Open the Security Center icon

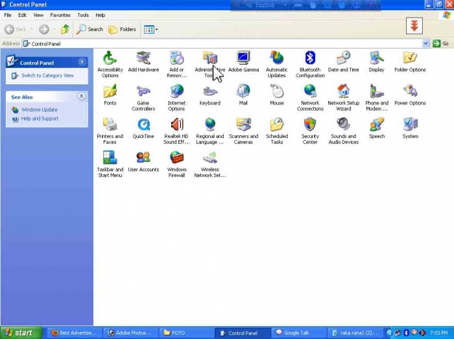coord(310,125)
